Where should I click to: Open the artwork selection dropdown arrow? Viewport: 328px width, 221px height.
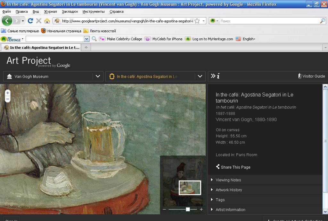(200, 76)
